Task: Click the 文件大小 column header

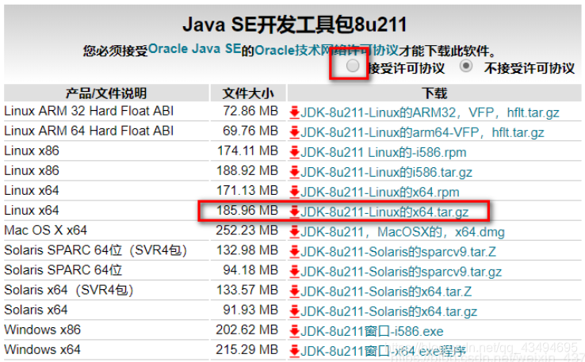Action: coord(248,93)
